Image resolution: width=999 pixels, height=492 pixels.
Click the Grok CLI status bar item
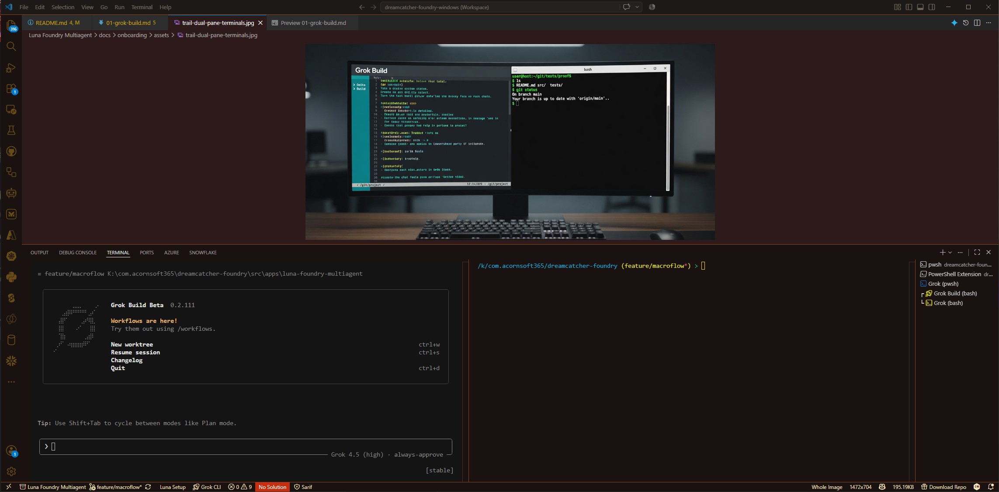point(207,487)
